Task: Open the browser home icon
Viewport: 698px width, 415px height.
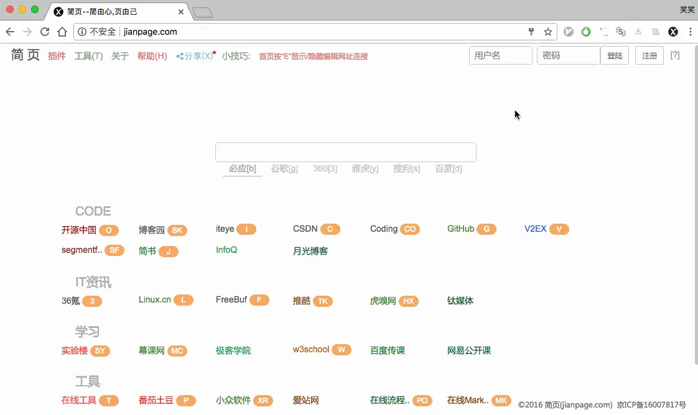Action: point(62,32)
